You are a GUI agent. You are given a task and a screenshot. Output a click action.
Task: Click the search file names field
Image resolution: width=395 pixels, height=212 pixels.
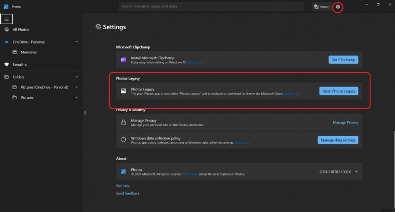[x=211, y=6]
